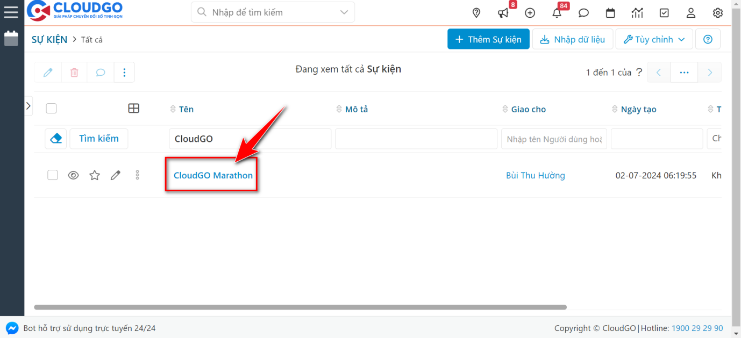The height and width of the screenshot is (338, 741).
Task: Open the notifications bell icon
Action: click(557, 13)
